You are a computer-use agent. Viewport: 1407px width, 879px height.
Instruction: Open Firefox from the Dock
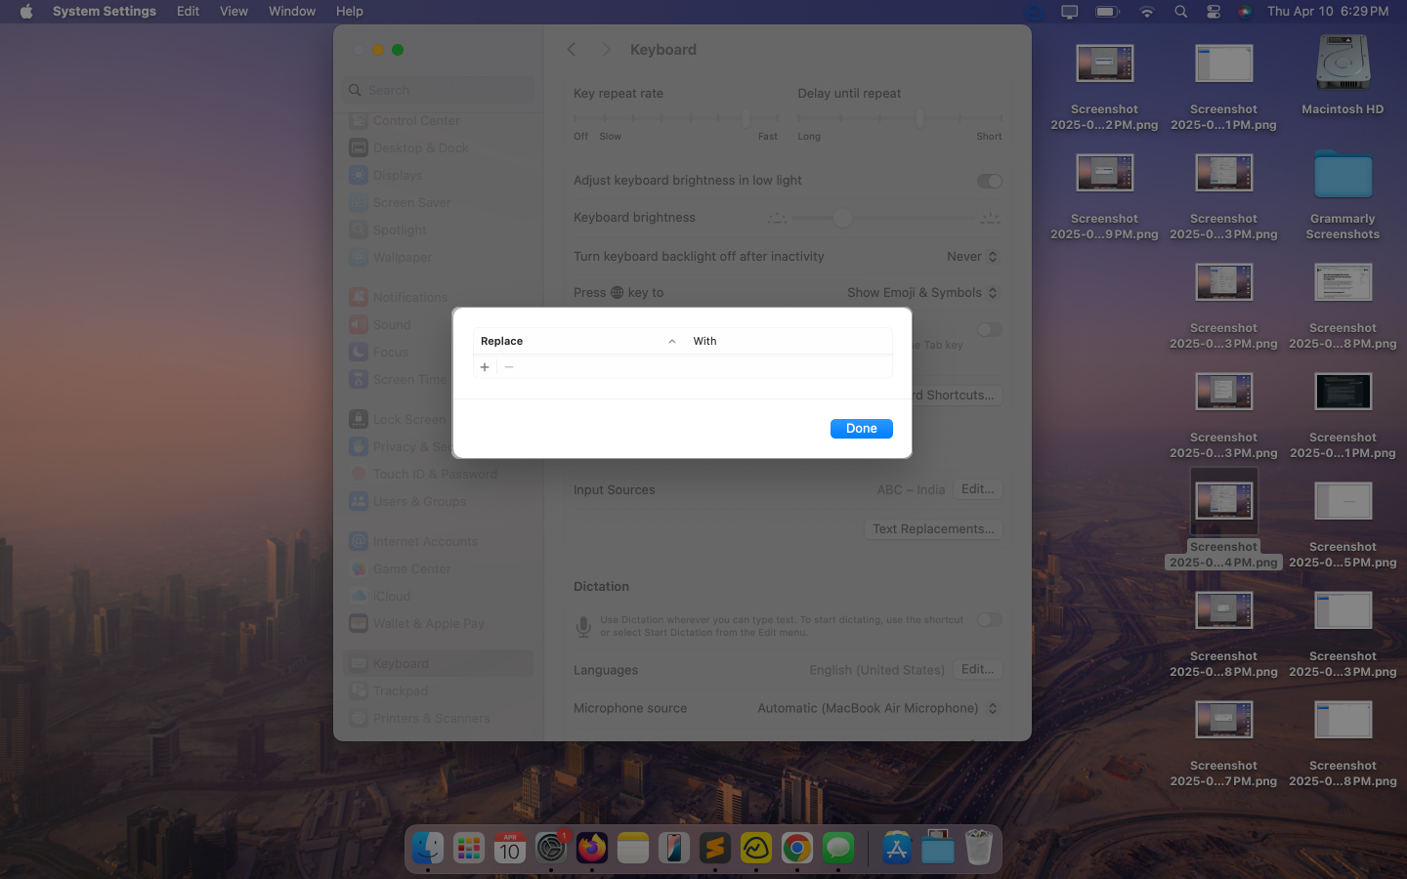tap(591, 848)
